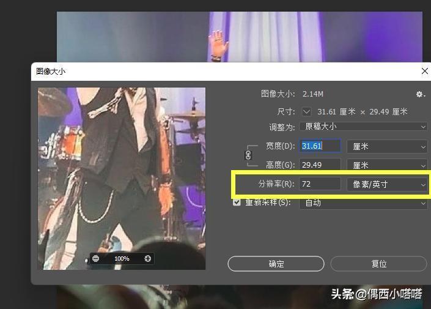Open the height unit dropdown showing 厘米
The width and height of the screenshot is (431, 309).
pos(386,165)
